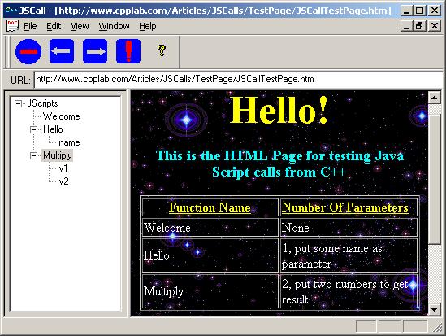Click the vertical scrollbar thumb

point(434,178)
